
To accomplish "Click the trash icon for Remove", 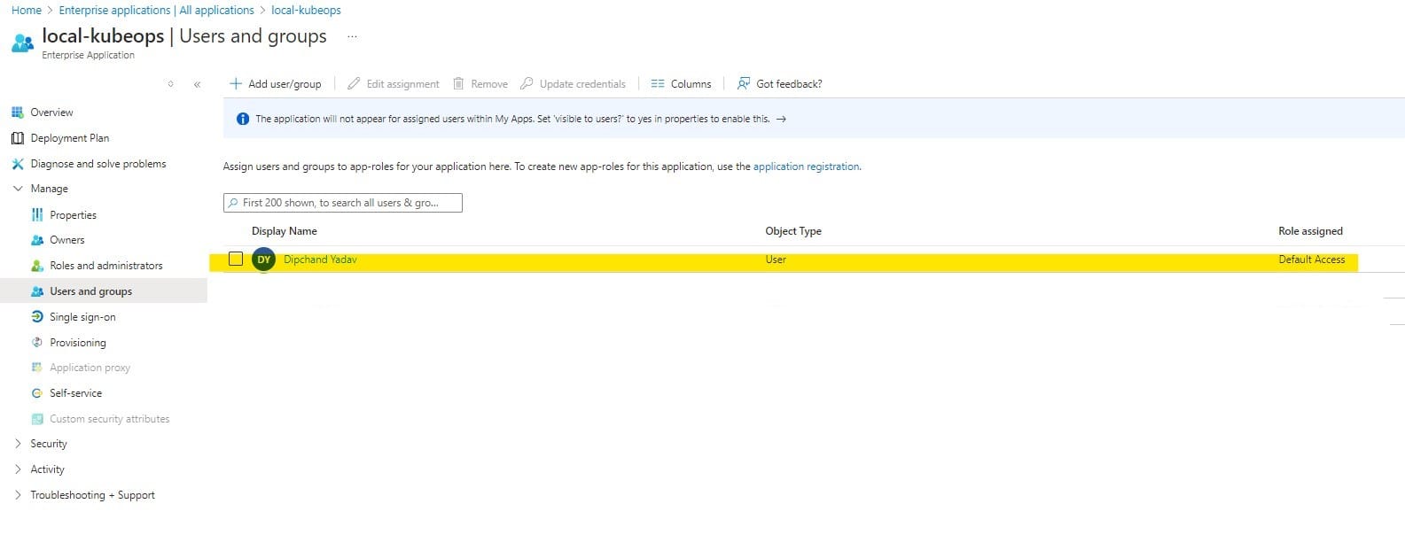I will point(458,84).
